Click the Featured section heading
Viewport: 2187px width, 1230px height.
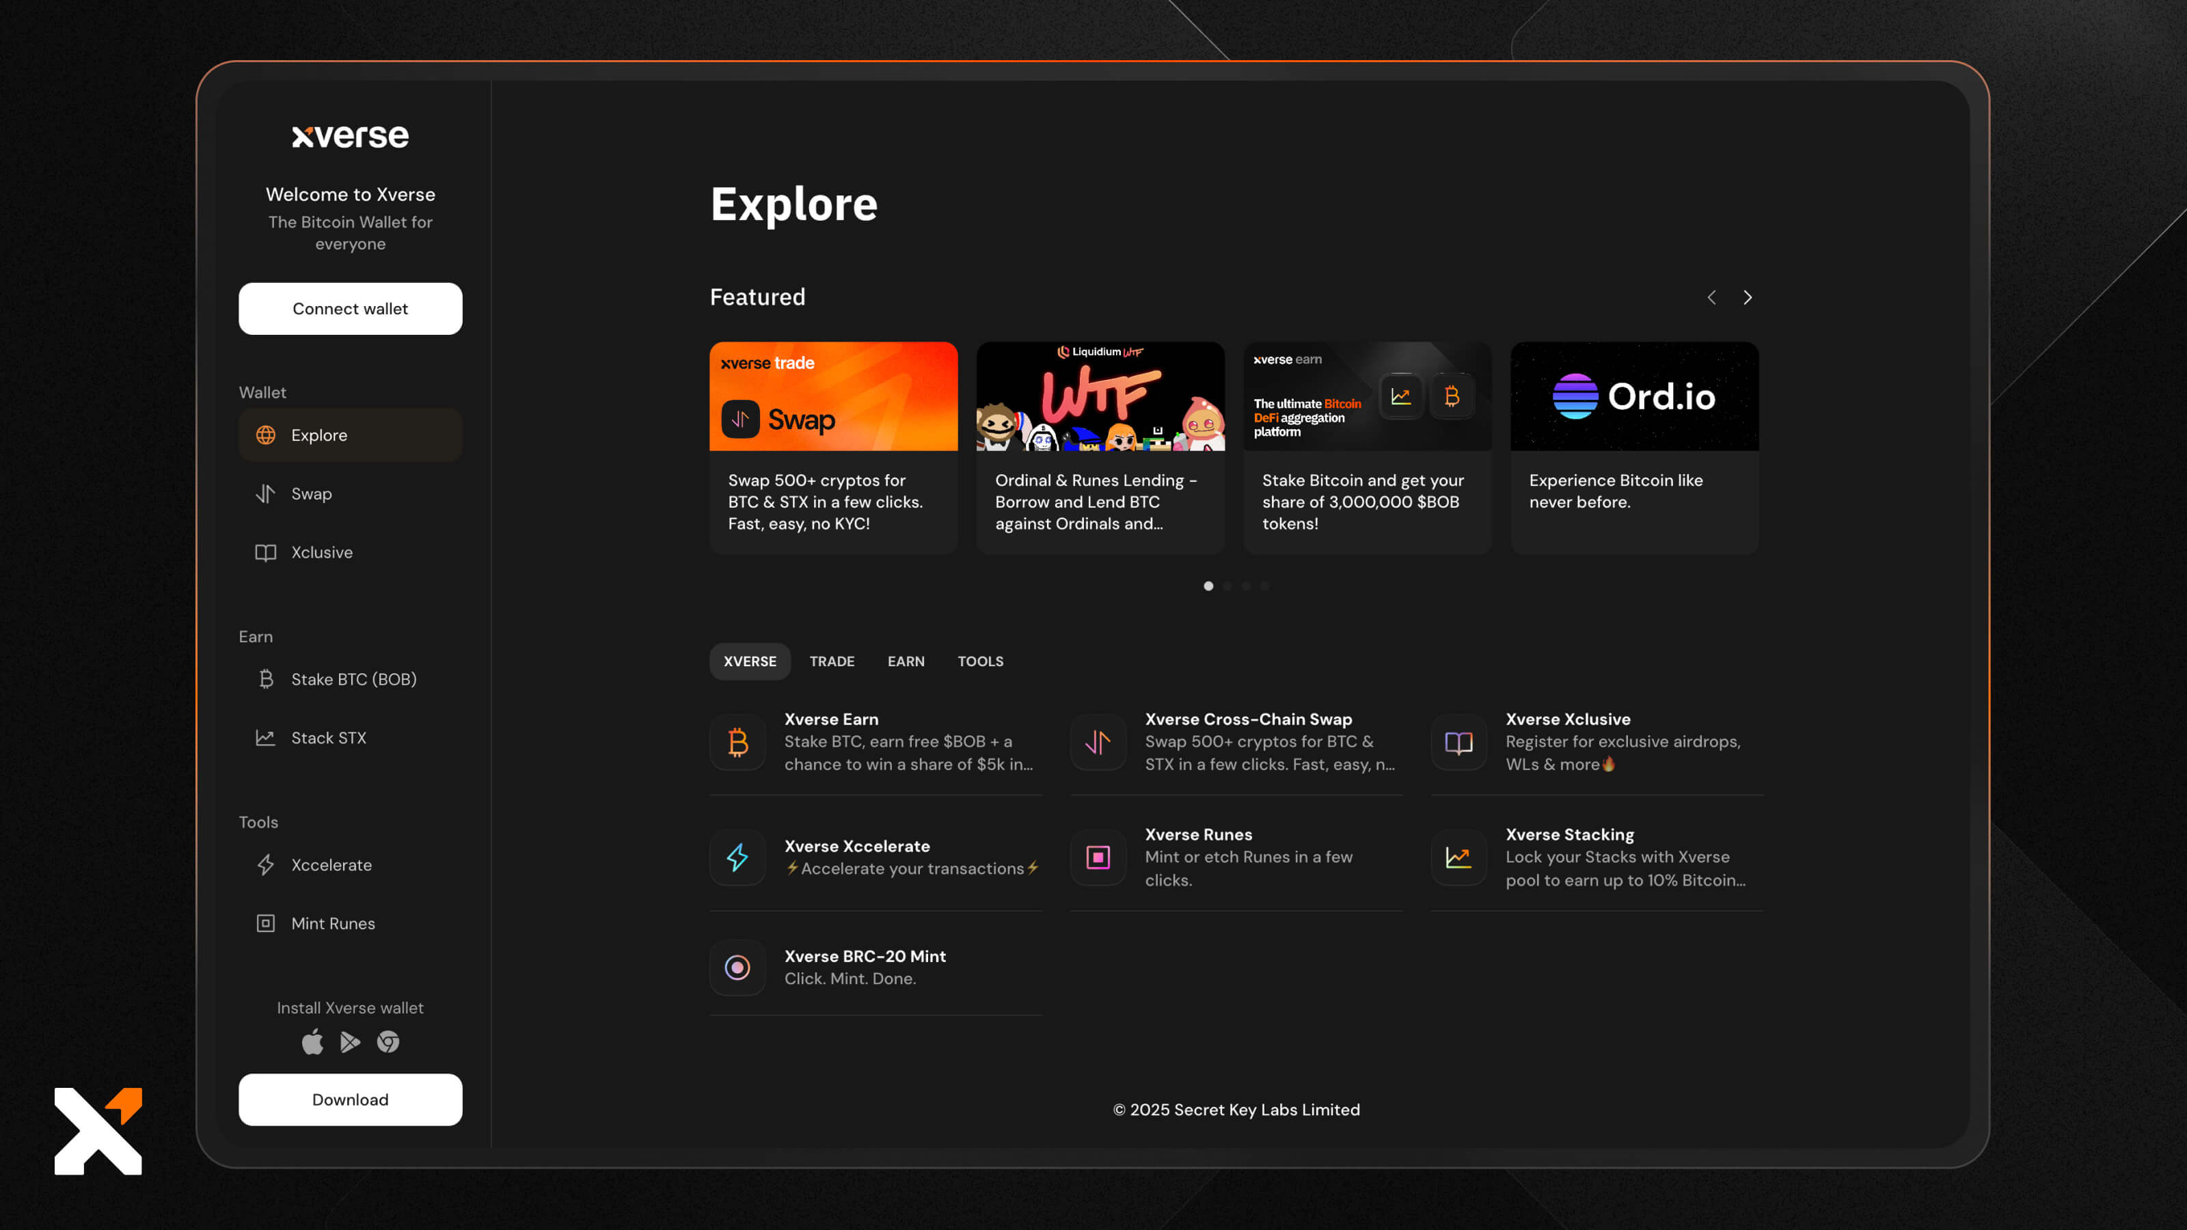757,297
